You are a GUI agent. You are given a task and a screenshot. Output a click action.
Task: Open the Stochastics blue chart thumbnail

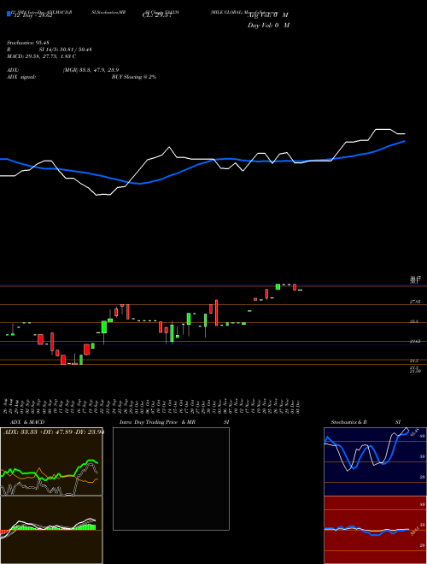[375, 461]
